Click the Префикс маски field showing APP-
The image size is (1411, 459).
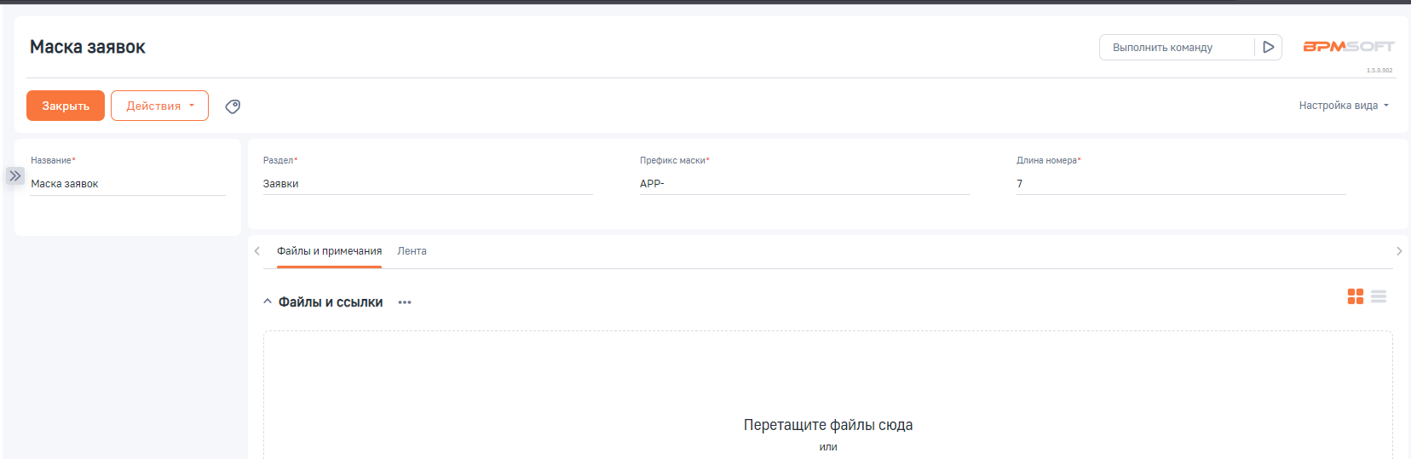tap(804, 184)
